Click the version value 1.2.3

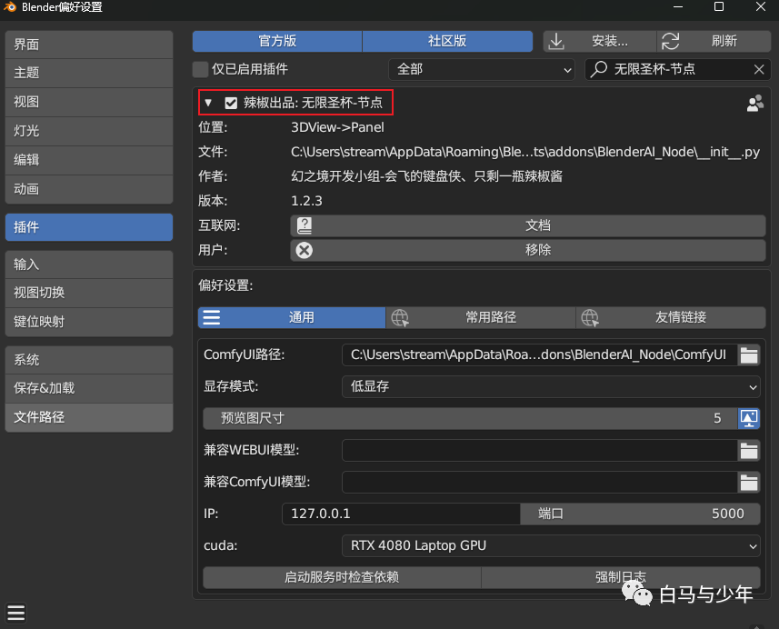306,201
